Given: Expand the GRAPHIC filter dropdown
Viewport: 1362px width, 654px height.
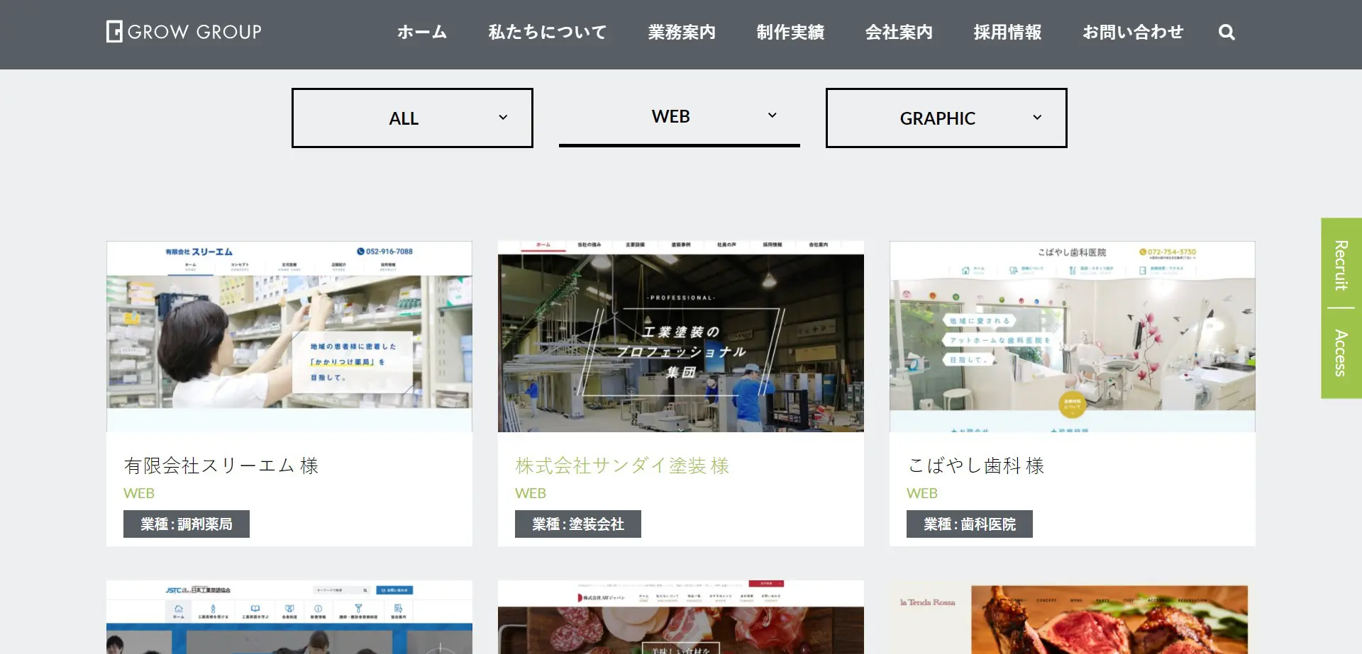Looking at the screenshot, I should (946, 118).
